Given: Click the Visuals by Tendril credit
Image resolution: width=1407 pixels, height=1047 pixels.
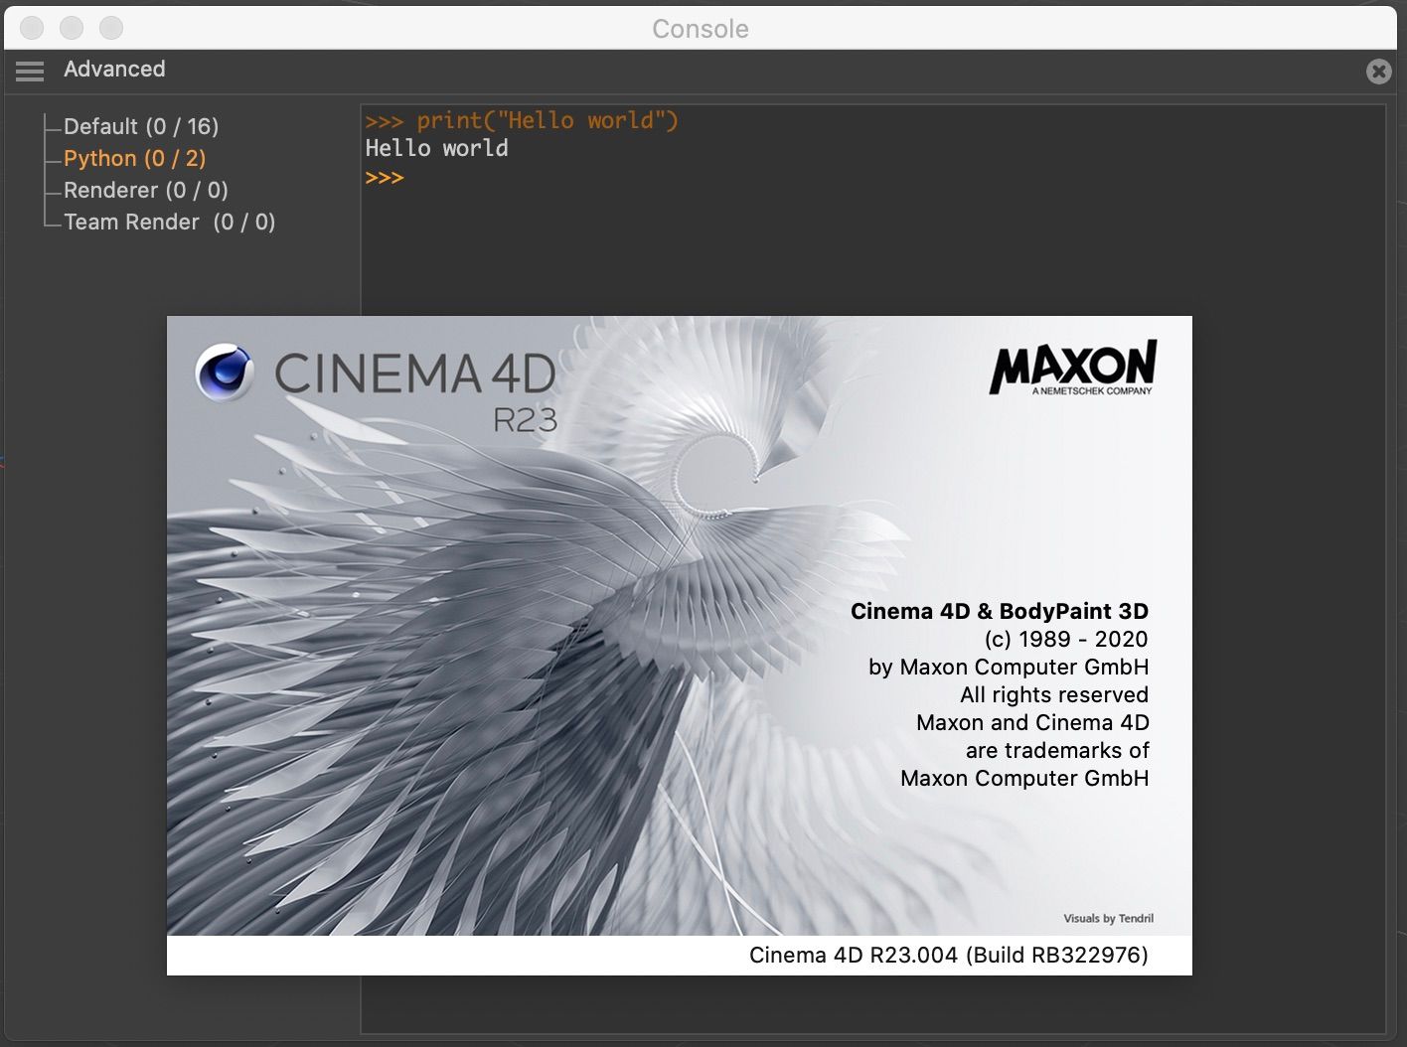Looking at the screenshot, I should pos(1109,918).
